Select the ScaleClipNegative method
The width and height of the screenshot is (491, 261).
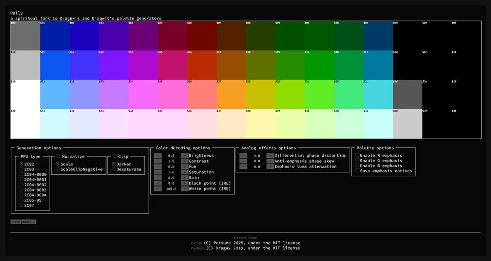point(57,169)
